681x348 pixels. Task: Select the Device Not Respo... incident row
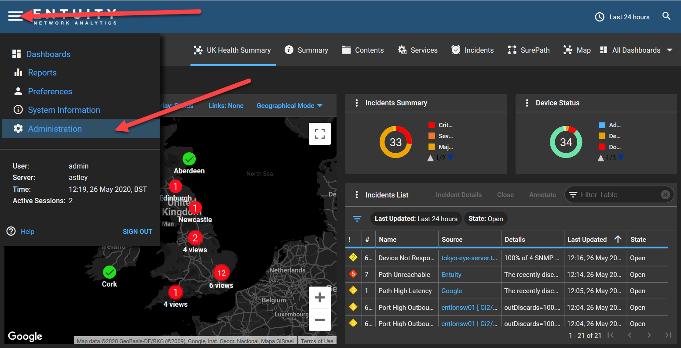[507, 258]
